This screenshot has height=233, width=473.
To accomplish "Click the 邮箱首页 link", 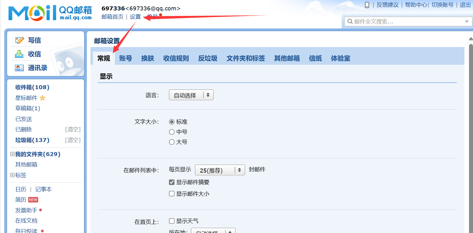I will (112, 17).
